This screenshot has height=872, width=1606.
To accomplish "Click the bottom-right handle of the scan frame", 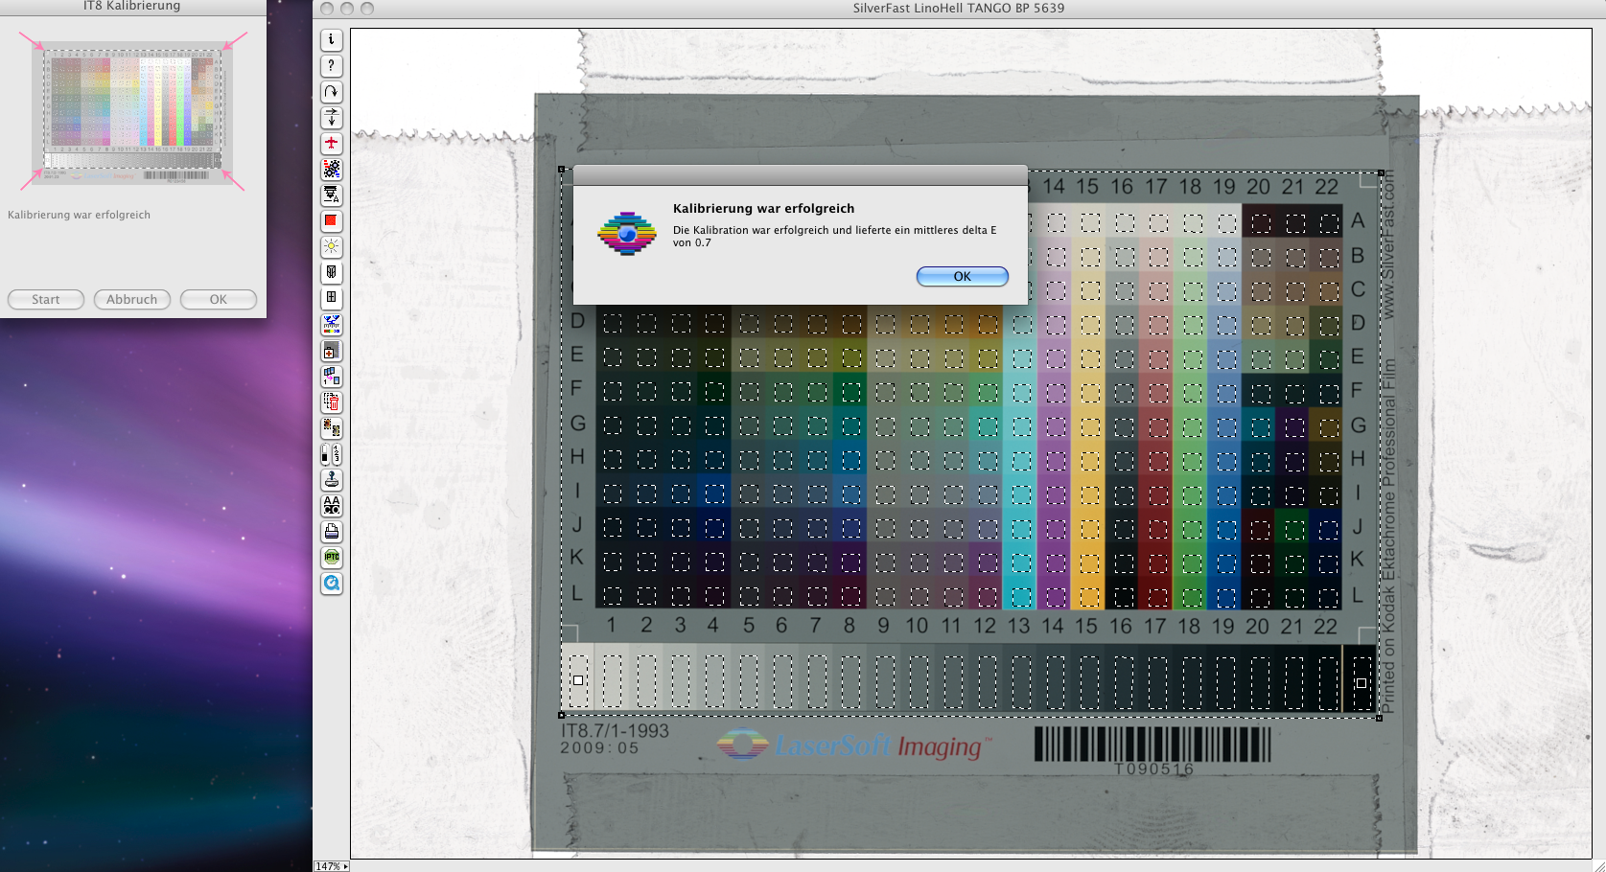I will pos(1380,718).
